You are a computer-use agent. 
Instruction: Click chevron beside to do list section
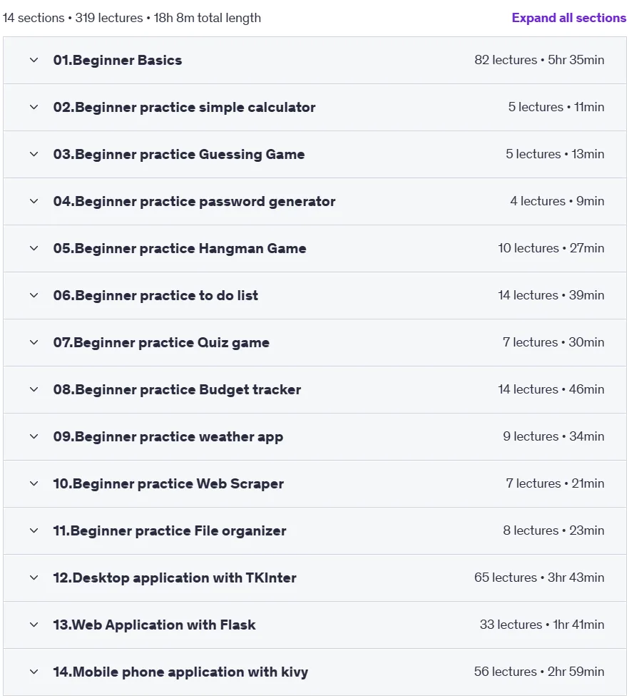tap(34, 296)
